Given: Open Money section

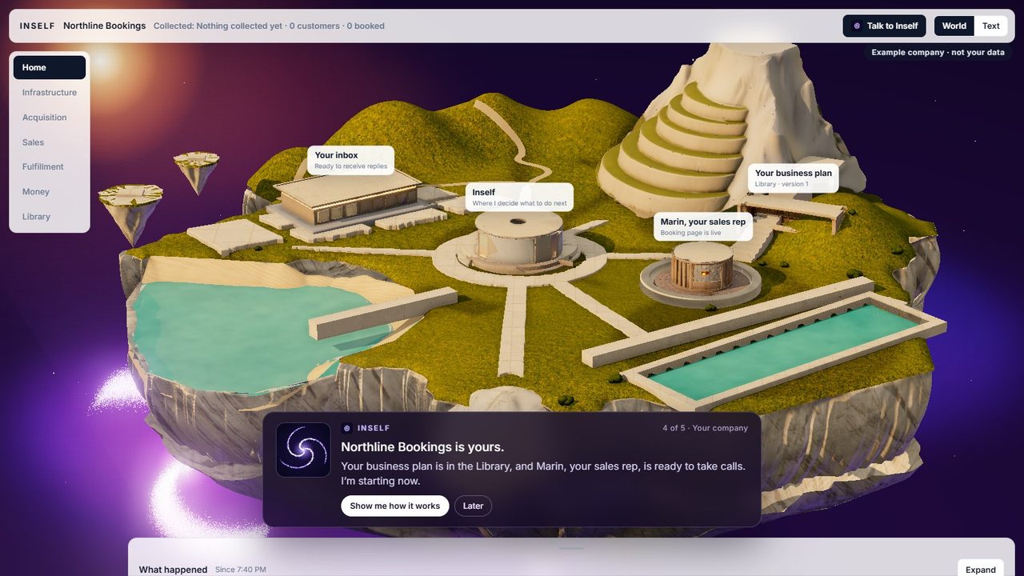Looking at the screenshot, I should (x=50, y=191).
